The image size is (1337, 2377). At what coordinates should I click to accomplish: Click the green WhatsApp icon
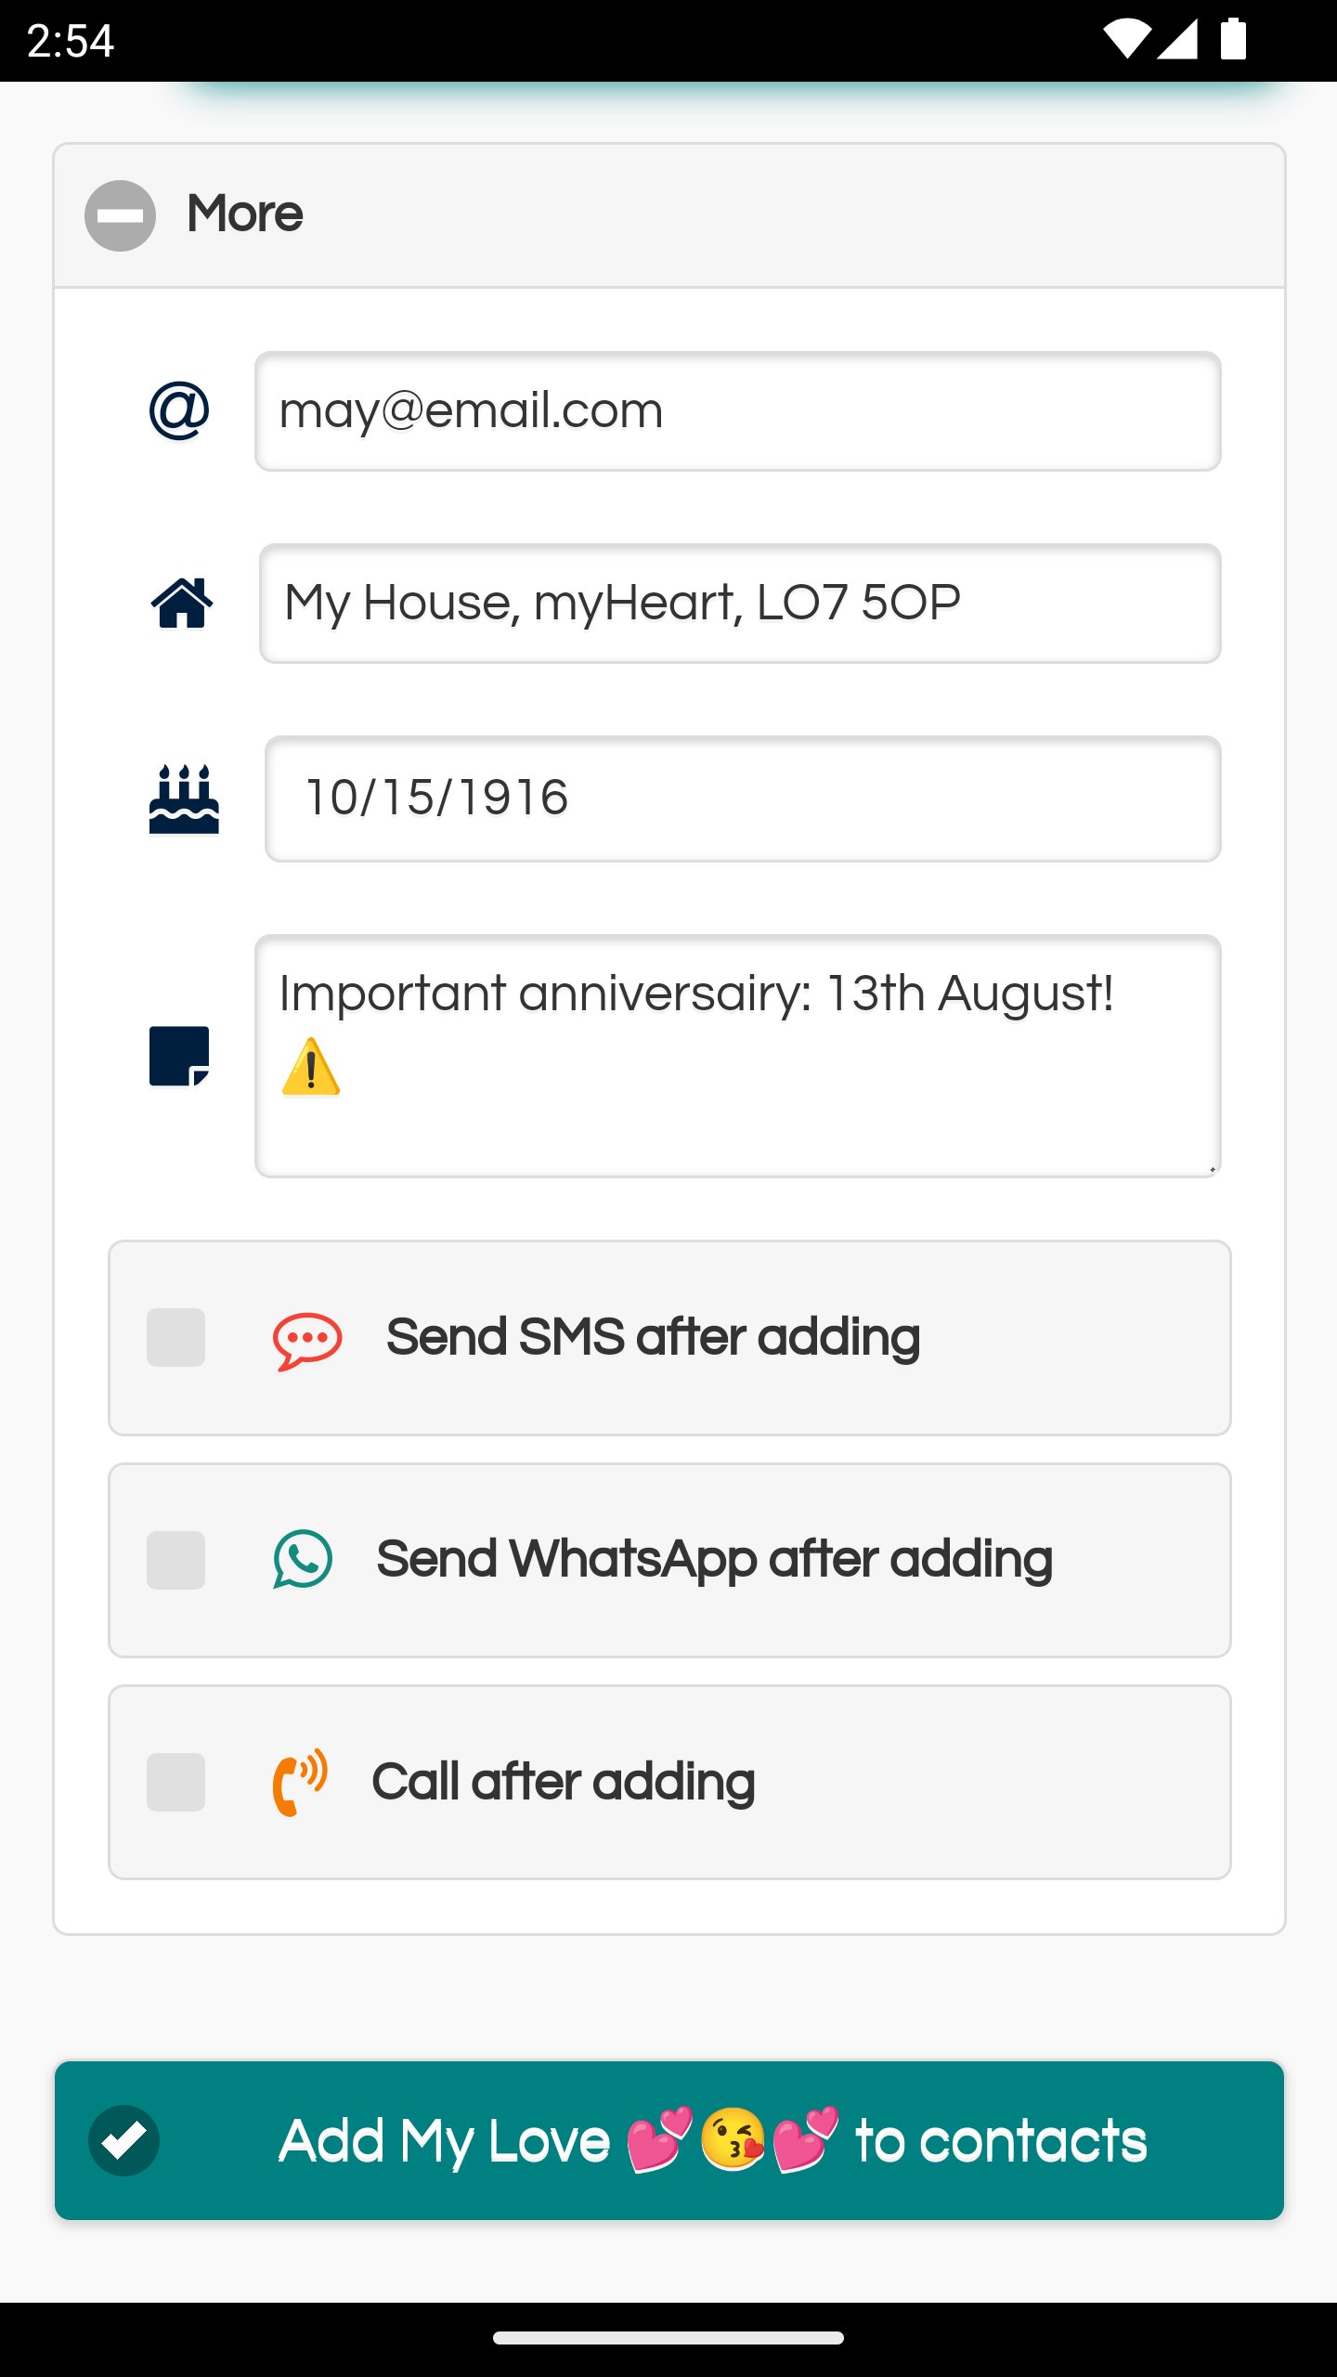pyautogui.click(x=303, y=1559)
